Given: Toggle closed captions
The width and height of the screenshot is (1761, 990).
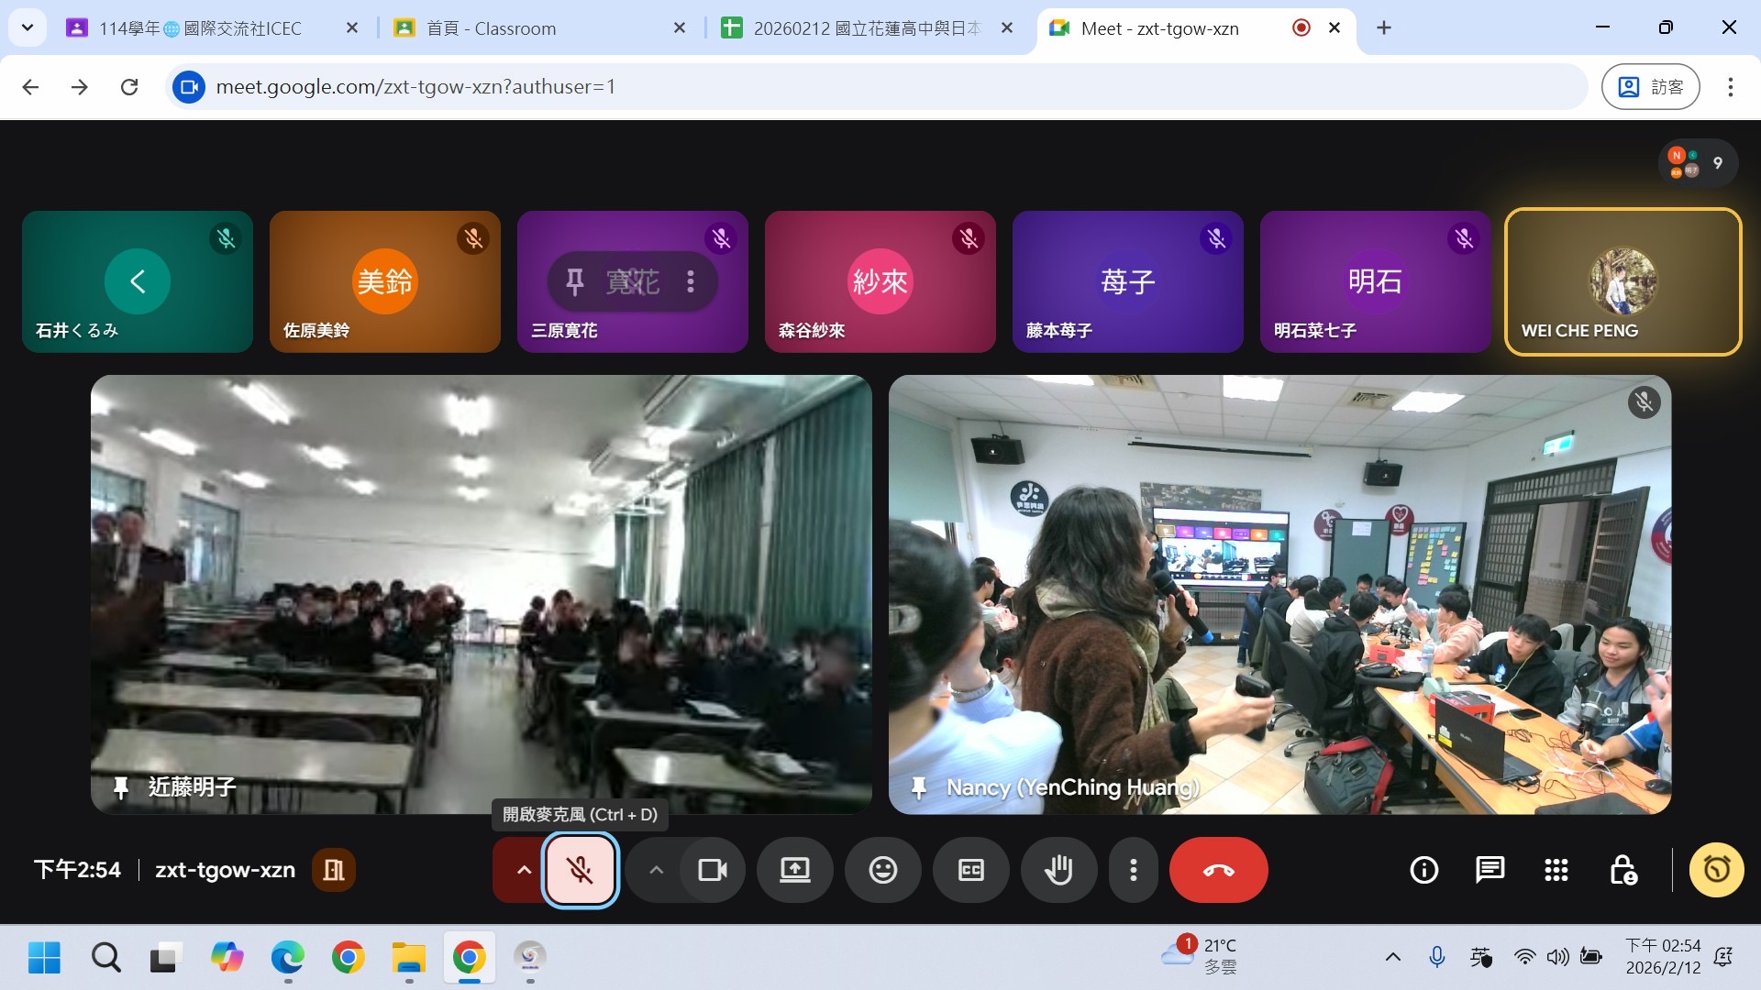Looking at the screenshot, I should pyautogui.click(x=970, y=870).
